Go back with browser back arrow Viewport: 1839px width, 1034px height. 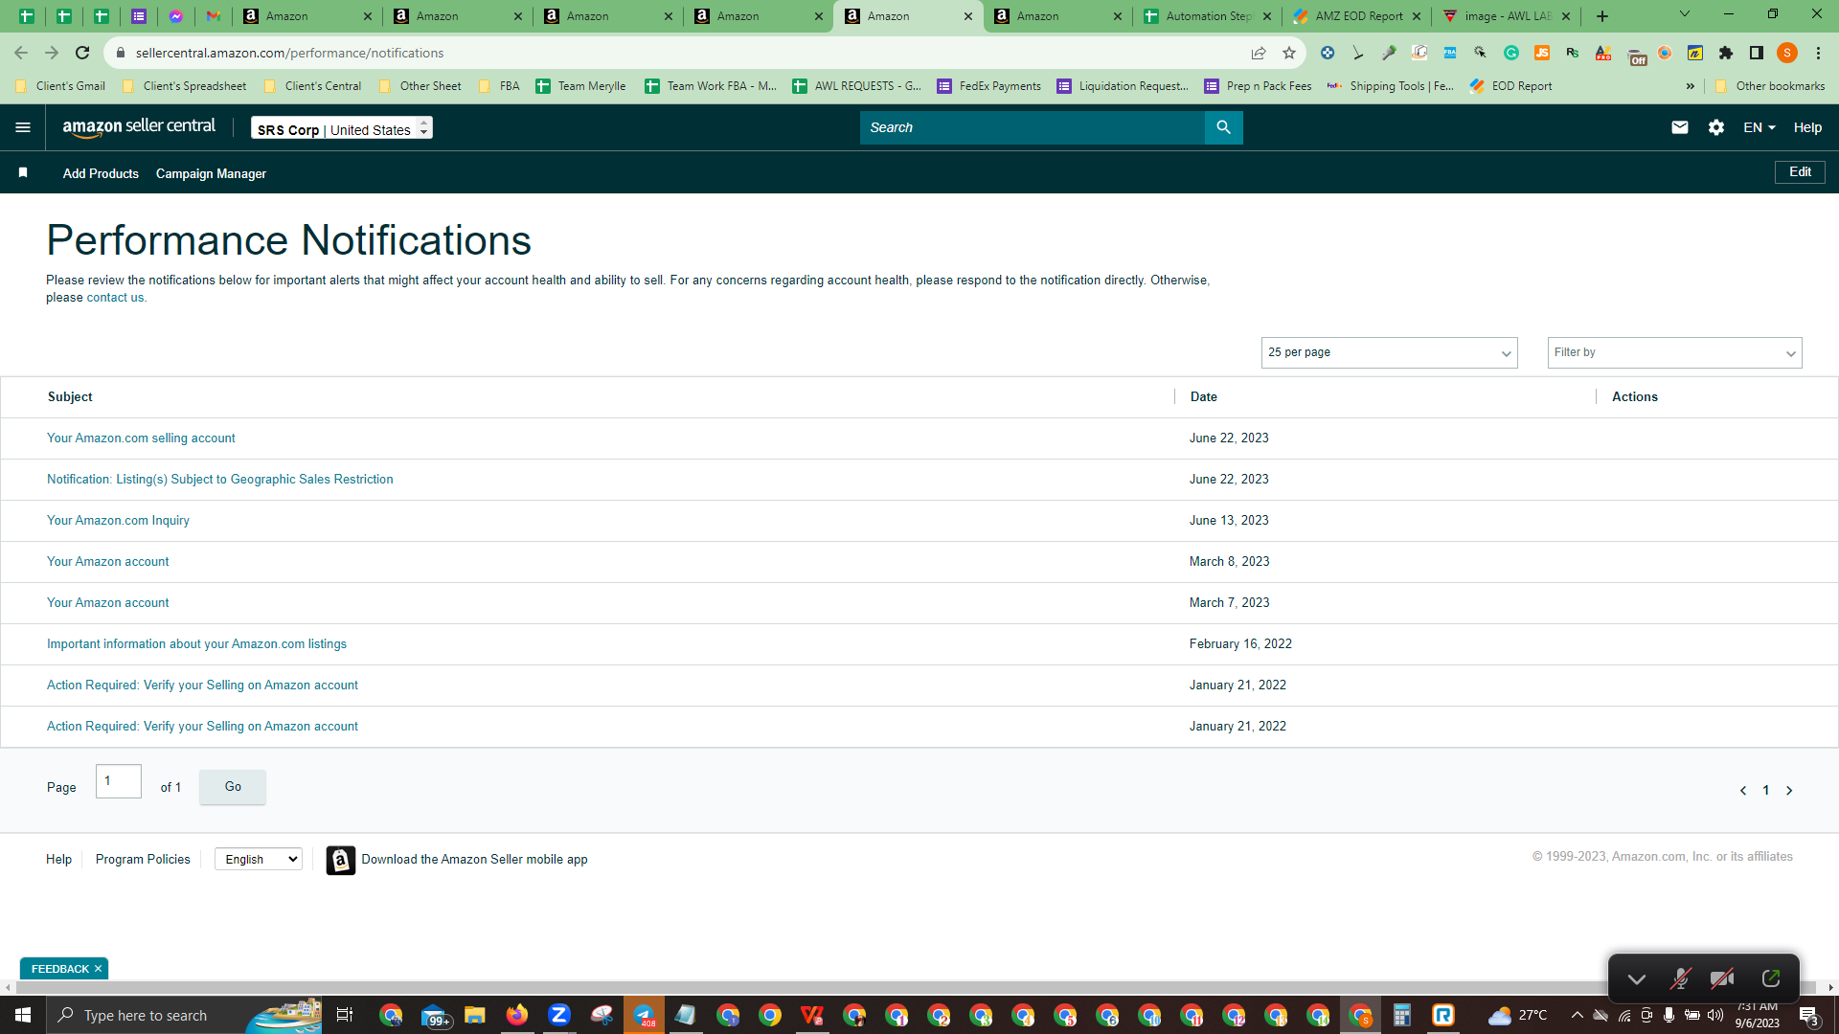click(21, 53)
